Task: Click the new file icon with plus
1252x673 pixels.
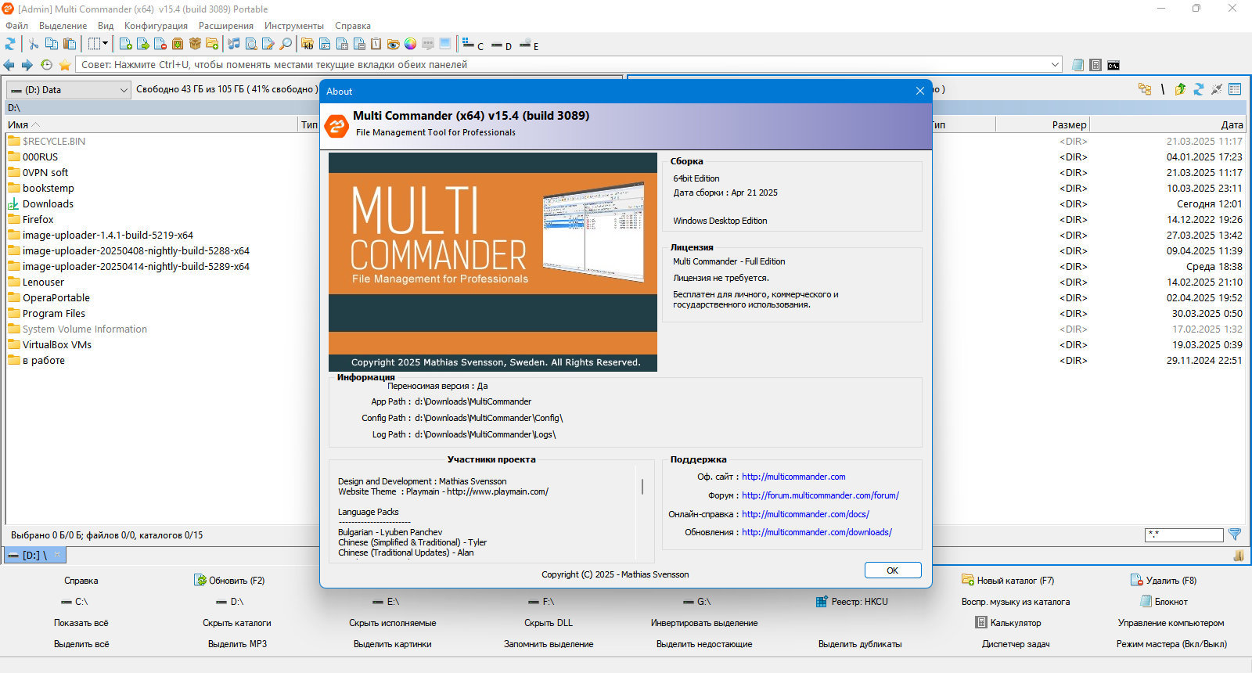Action: [x=125, y=44]
